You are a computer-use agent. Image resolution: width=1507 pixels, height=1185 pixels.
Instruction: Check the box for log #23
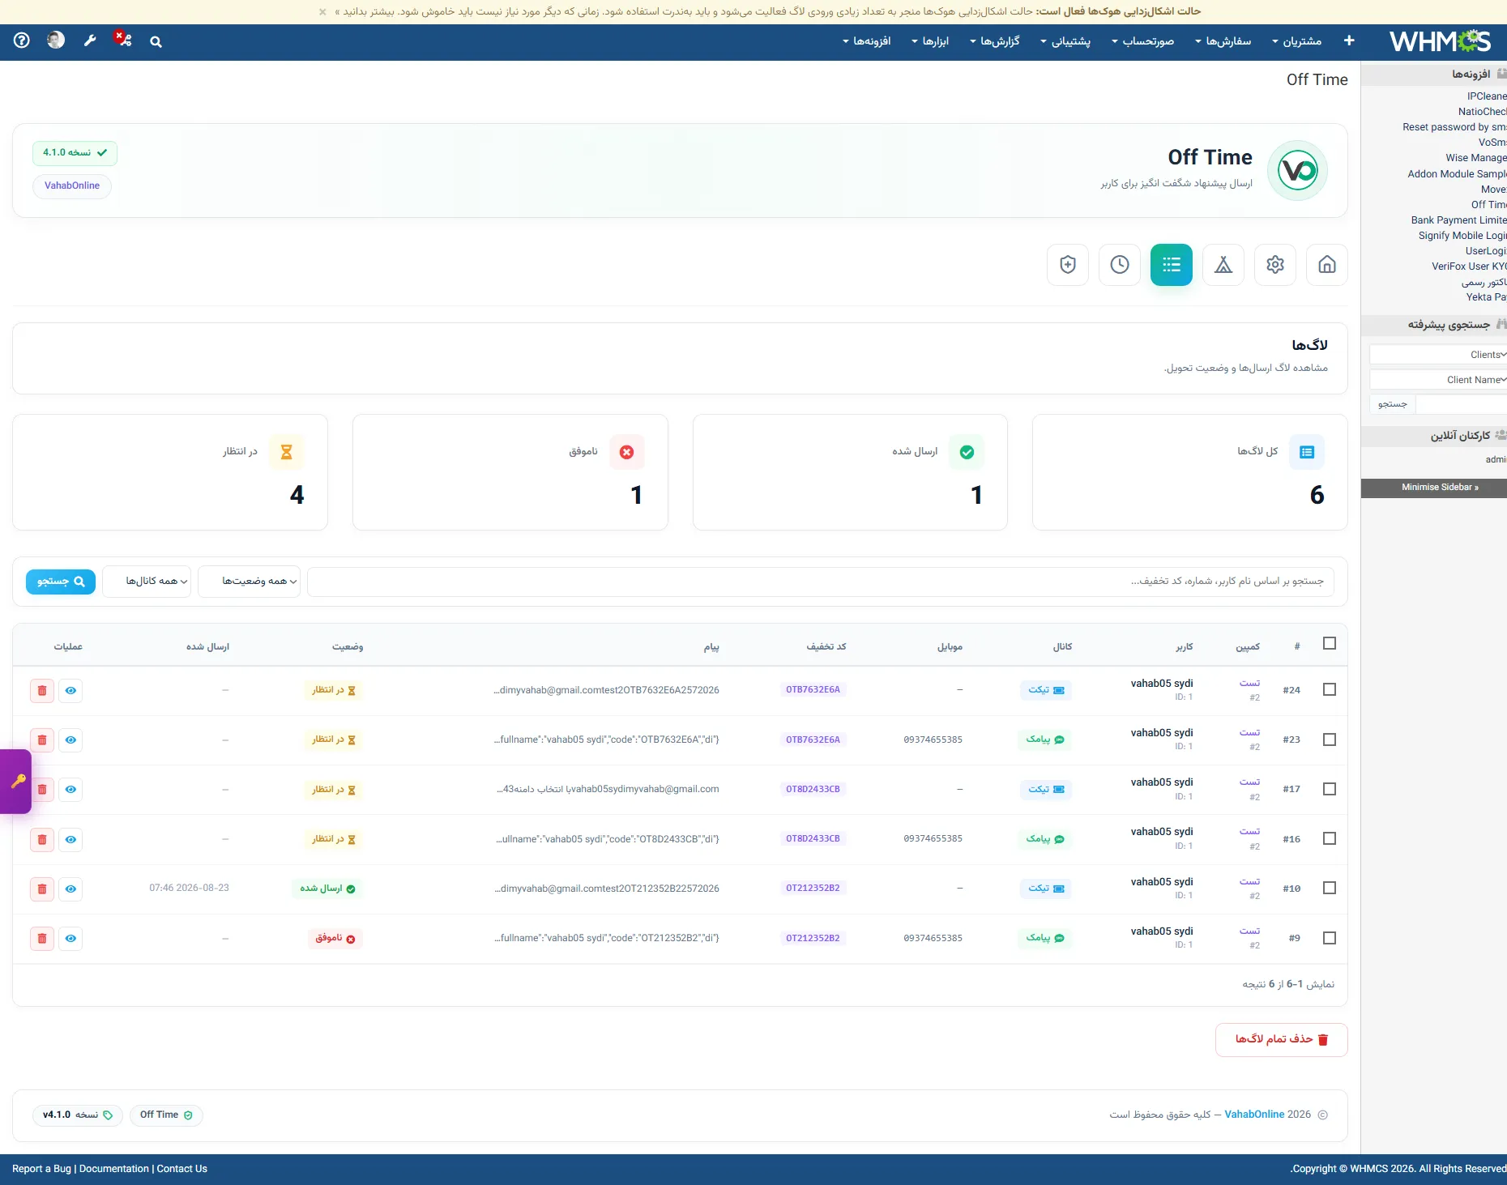click(x=1329, y=740)
